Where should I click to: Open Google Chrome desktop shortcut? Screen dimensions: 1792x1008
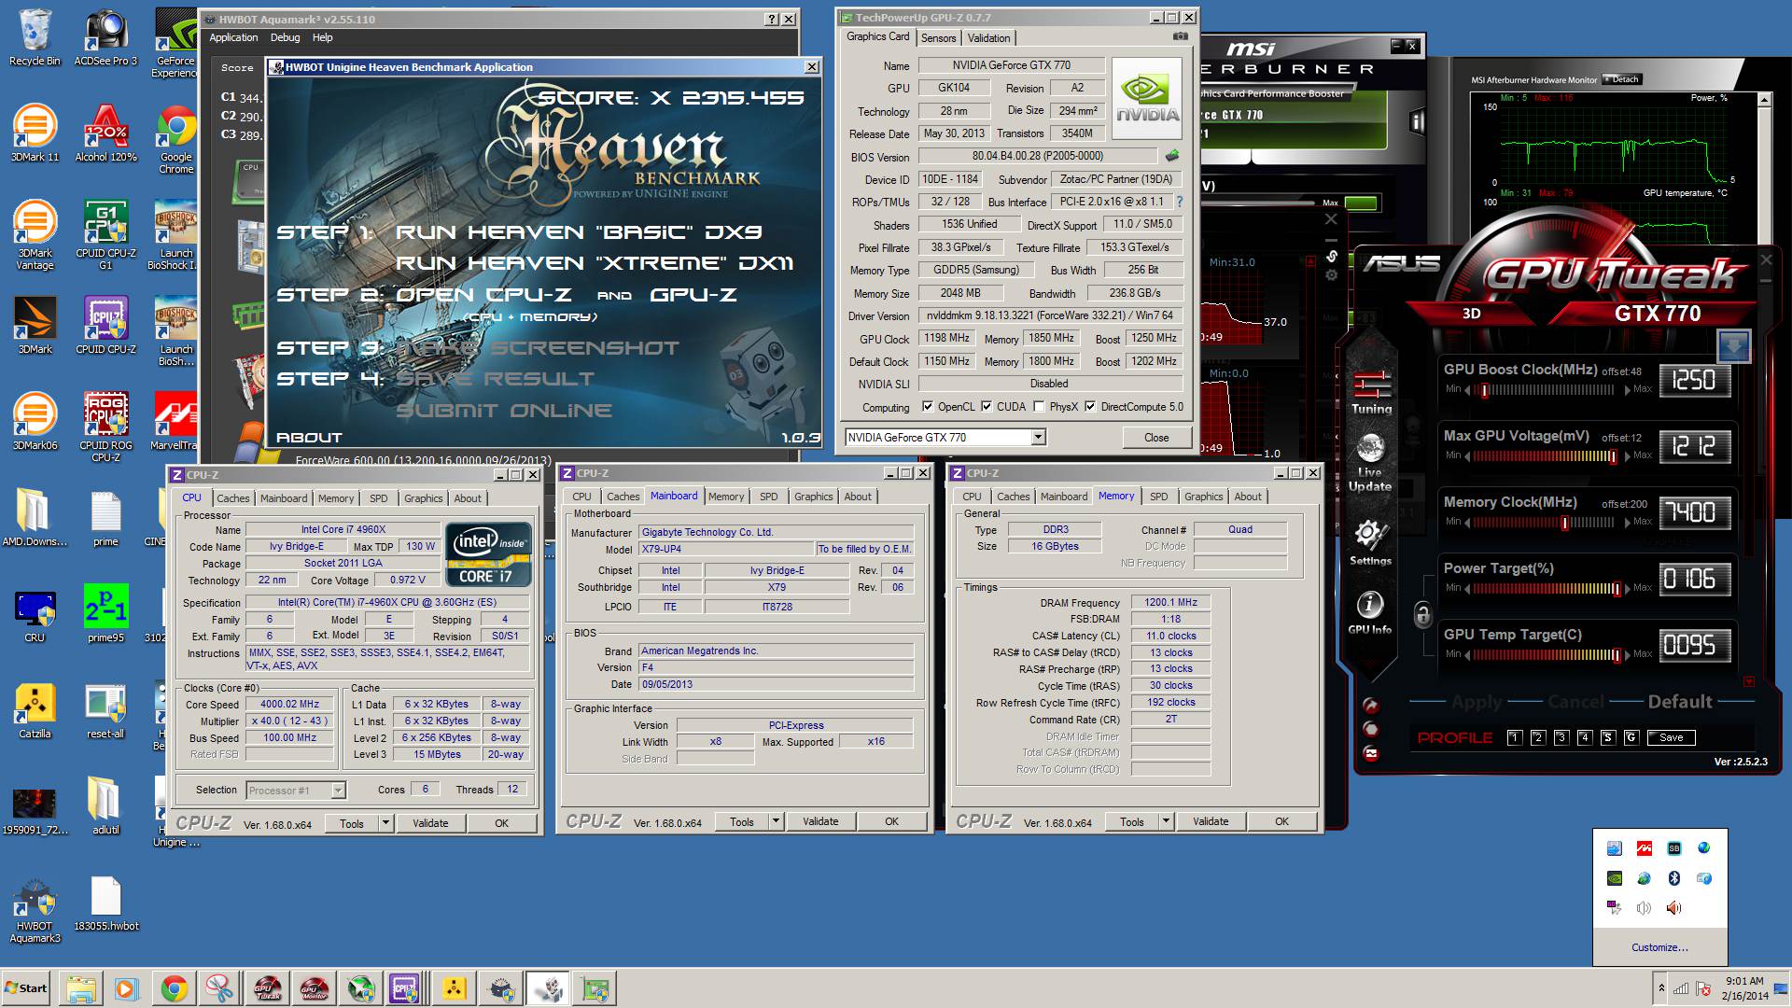(176, 140)
